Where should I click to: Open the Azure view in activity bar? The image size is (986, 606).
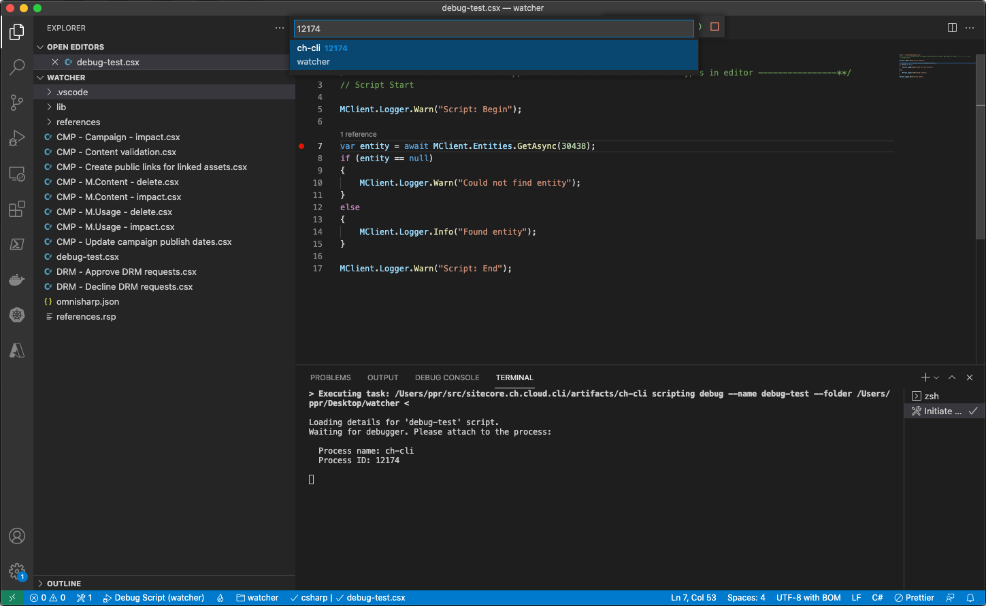[17, 350]
